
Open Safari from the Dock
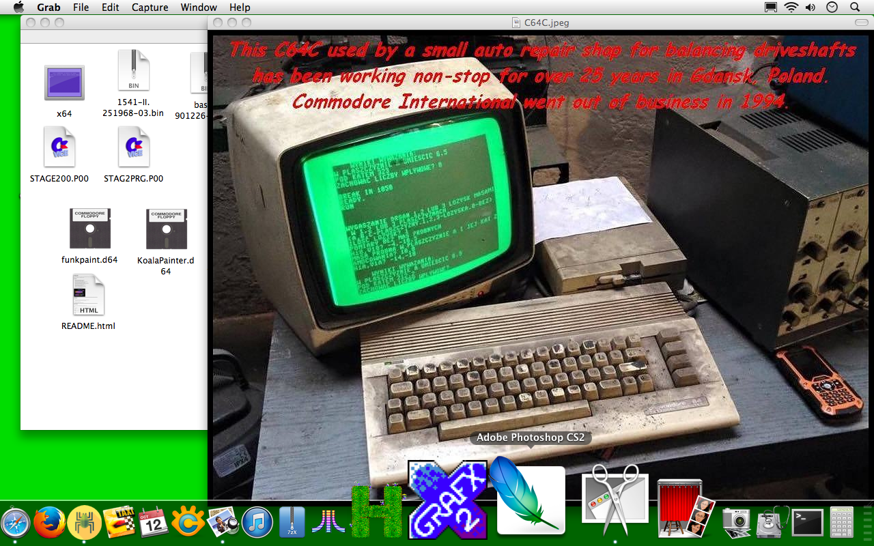point(15,523)
